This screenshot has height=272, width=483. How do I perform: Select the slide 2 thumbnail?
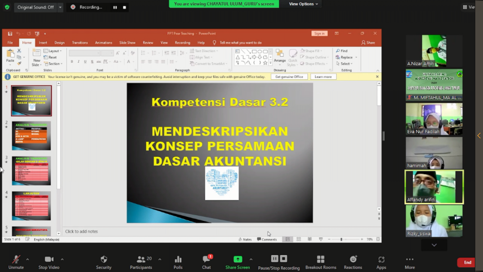click(x=31, y=135)
